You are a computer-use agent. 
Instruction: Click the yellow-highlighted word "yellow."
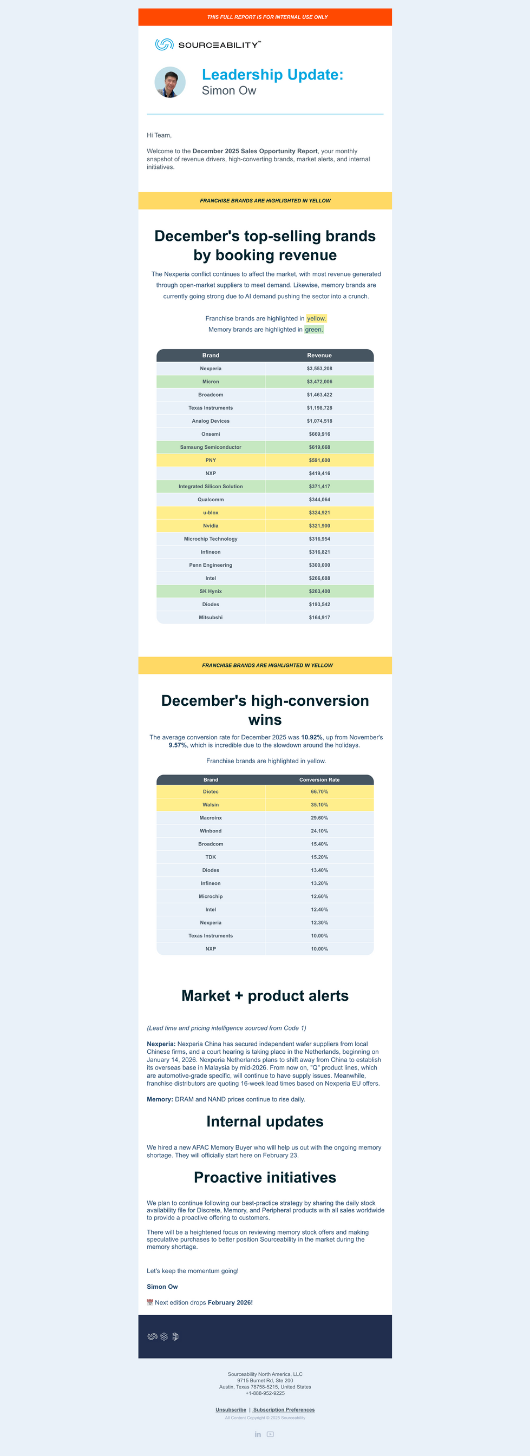[316, 318]
